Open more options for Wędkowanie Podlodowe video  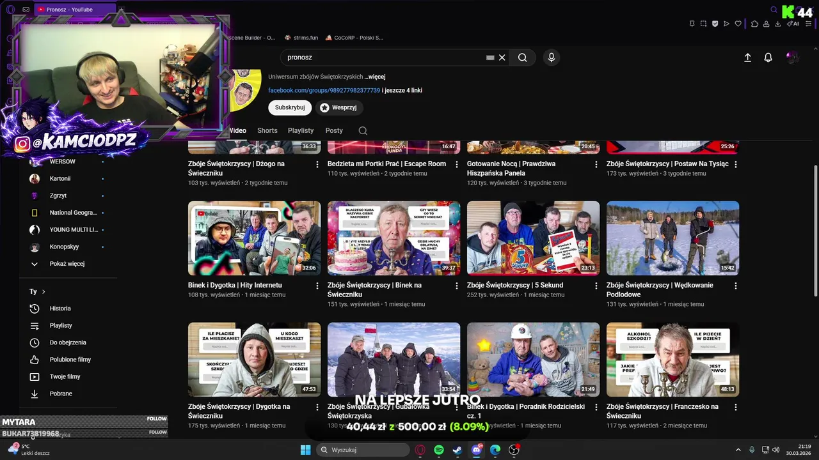(736, 286)
